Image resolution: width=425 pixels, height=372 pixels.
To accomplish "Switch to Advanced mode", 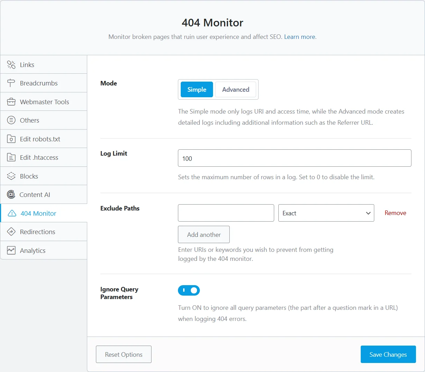I will tap(236, 90).
